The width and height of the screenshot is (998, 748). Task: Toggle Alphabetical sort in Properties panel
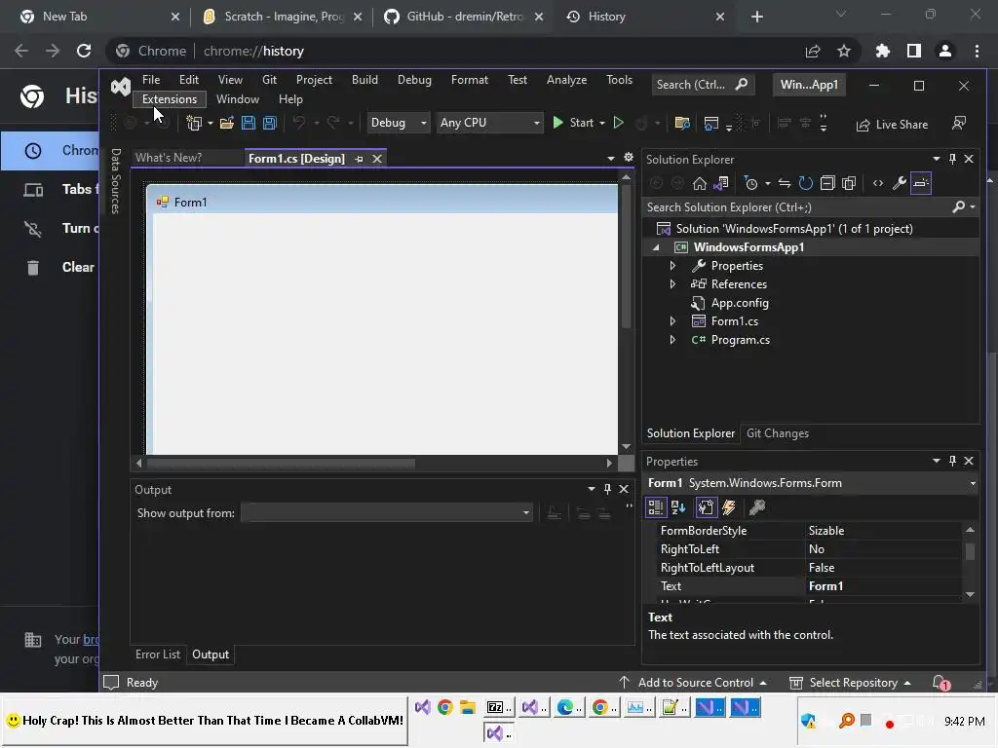(678, 507)
